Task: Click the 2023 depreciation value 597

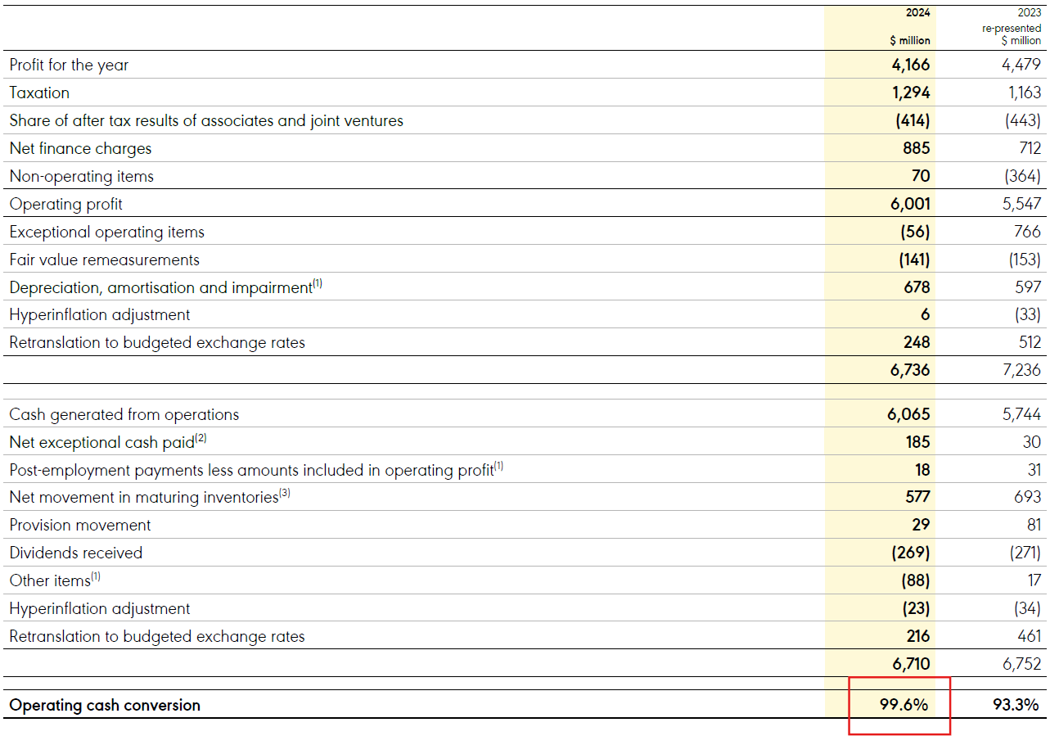Action: pos(1028,287)
